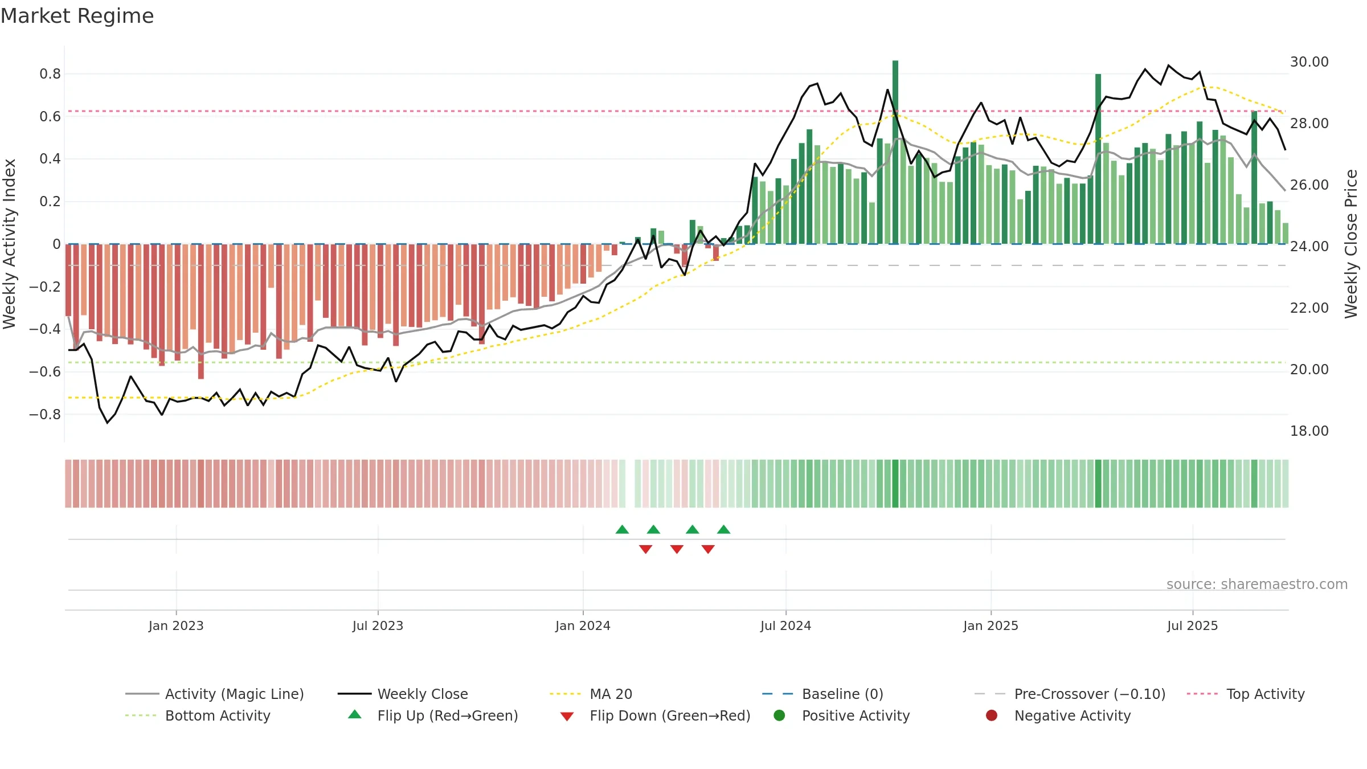Click the Market Regime chart title
The width and height of the screenshot is (1367, 769).
click(x=77, y=16)
